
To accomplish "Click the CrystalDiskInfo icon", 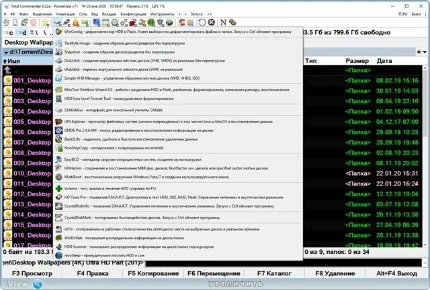I will [58, 206].
